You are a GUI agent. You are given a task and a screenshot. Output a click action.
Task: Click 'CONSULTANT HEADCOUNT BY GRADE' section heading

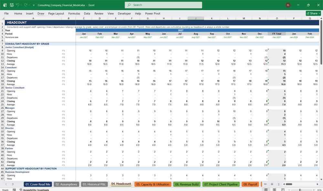point(27,44)
